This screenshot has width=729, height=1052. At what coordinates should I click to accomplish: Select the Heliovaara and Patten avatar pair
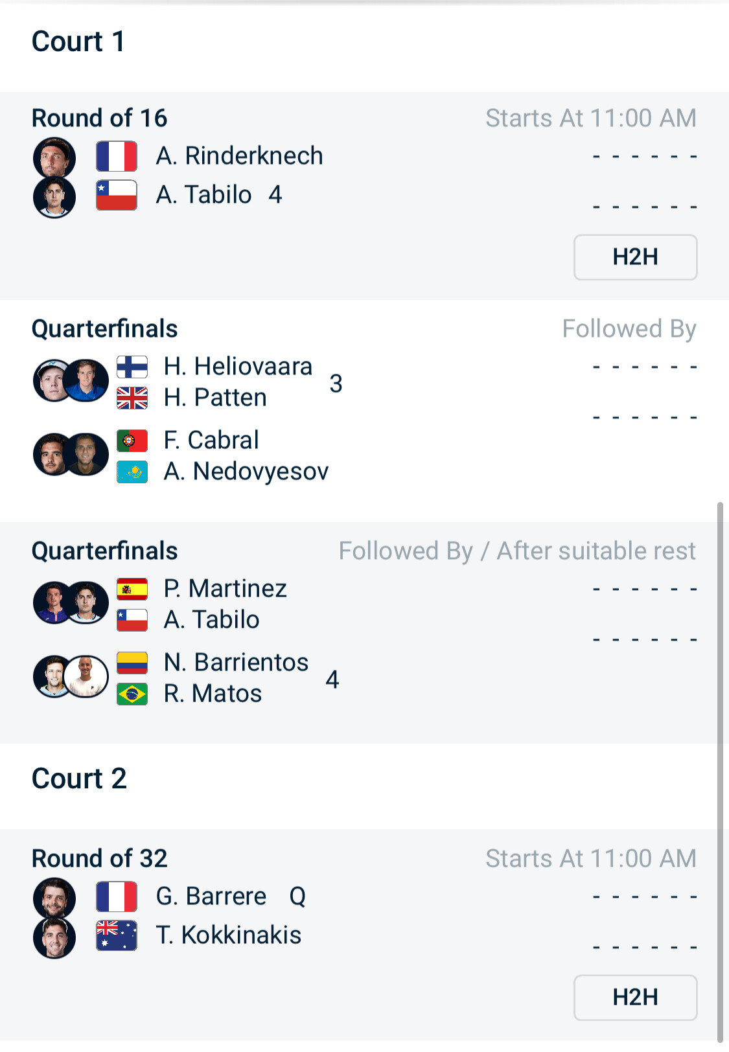(x=71, y=381)
